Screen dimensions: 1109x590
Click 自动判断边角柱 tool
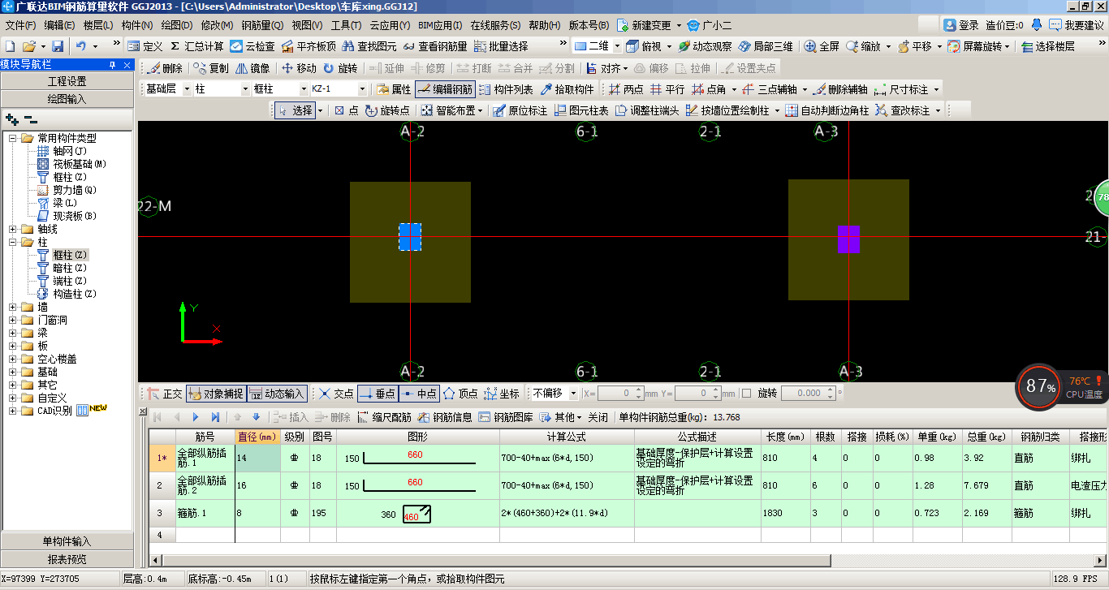pyautogui.click(x=827, y=110)
